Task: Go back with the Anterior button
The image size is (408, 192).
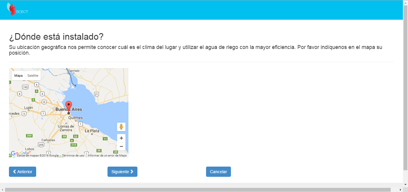Action: 22,172
